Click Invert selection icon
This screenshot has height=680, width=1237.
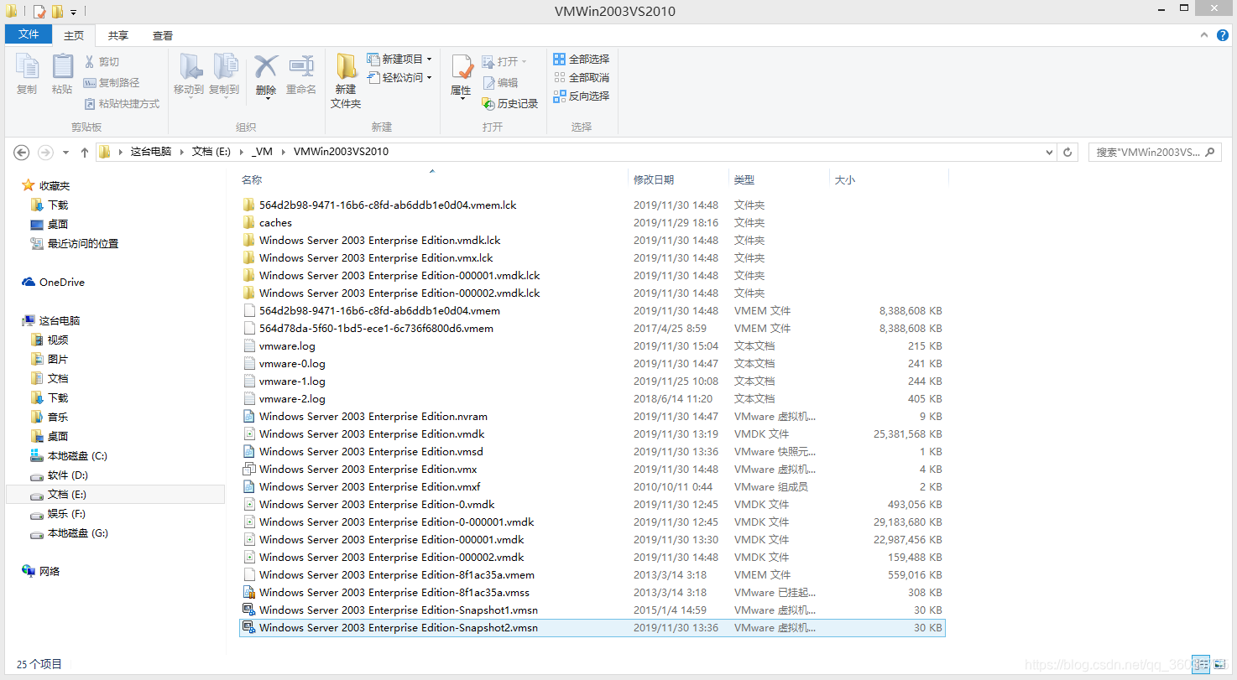click(x=560, y=96)
